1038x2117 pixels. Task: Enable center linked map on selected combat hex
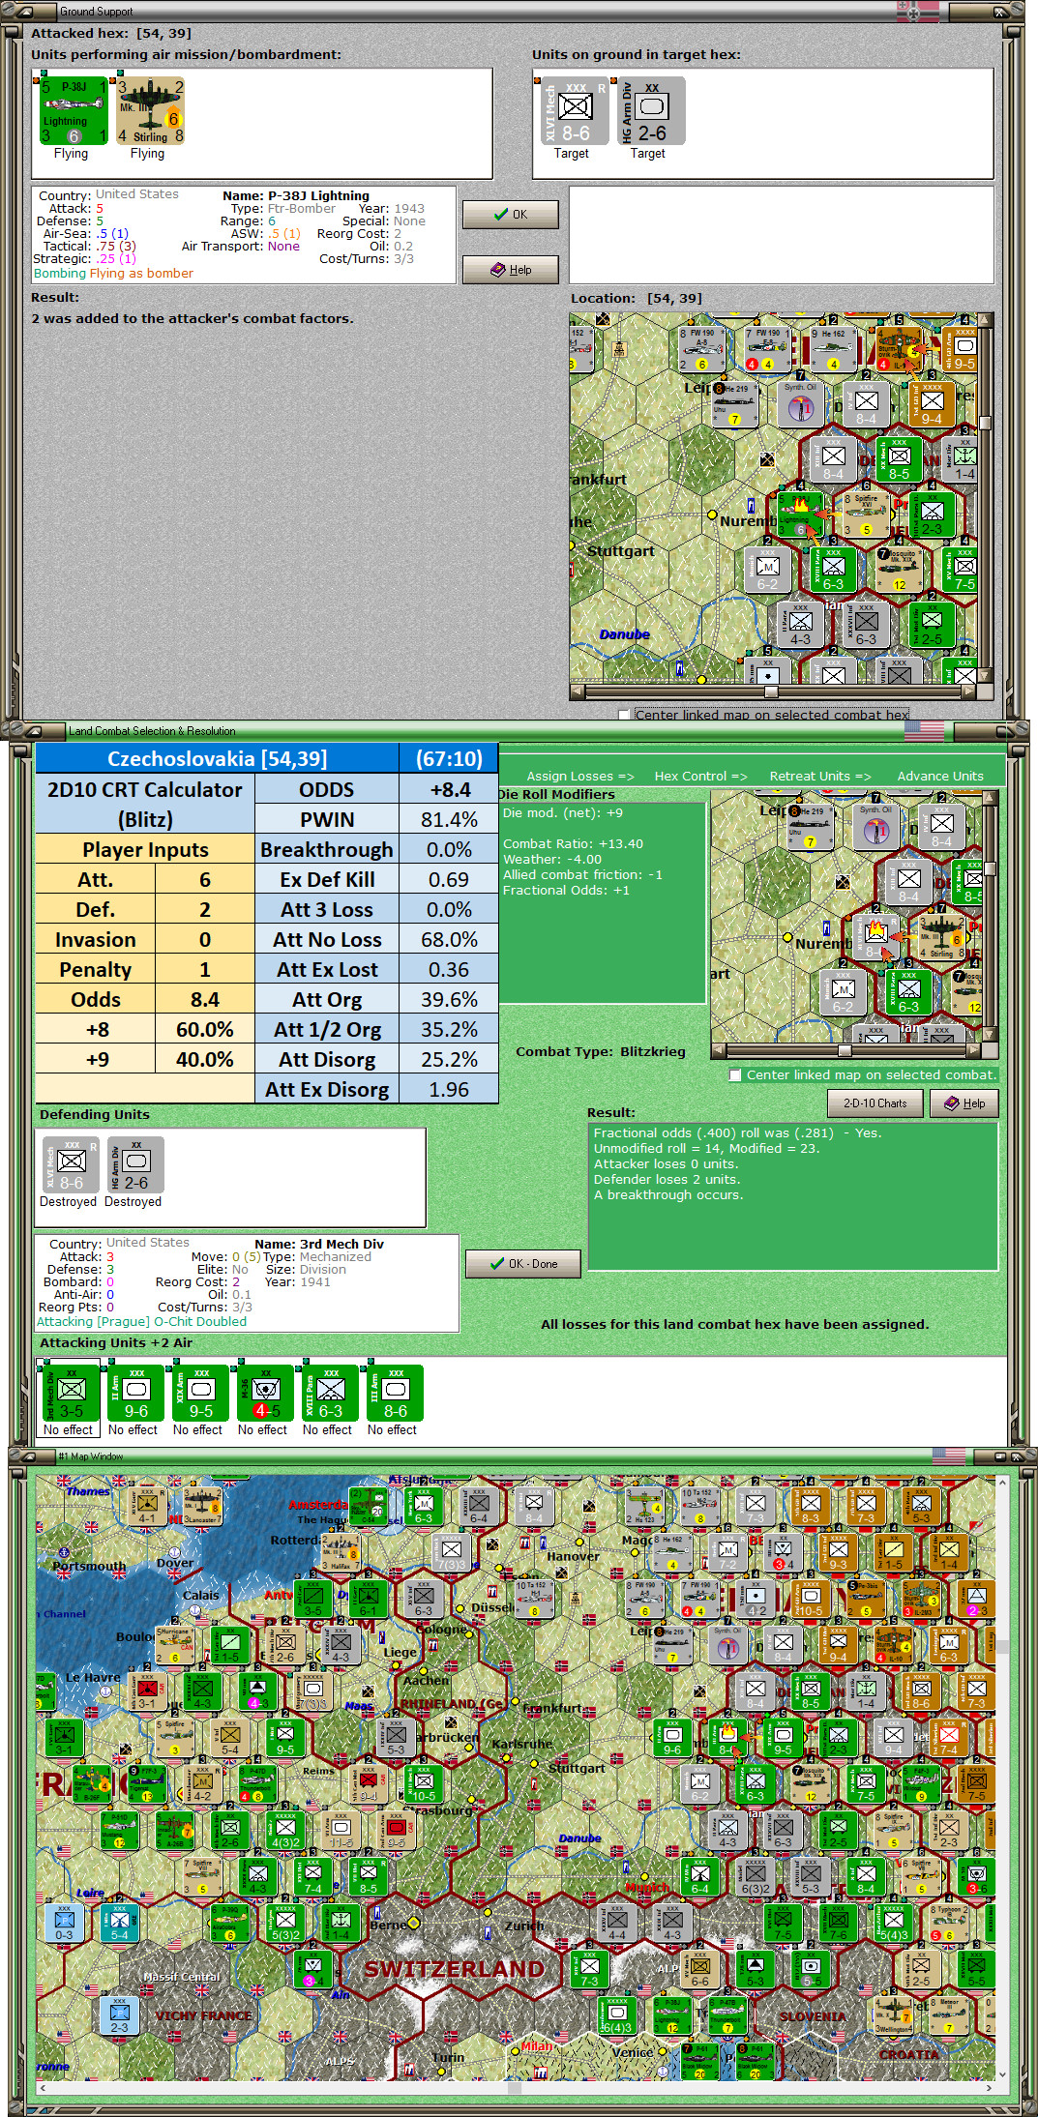pos(624,715)
